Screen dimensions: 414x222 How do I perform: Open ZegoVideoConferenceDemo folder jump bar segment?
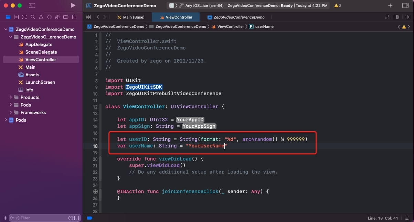tap(178, 26)
